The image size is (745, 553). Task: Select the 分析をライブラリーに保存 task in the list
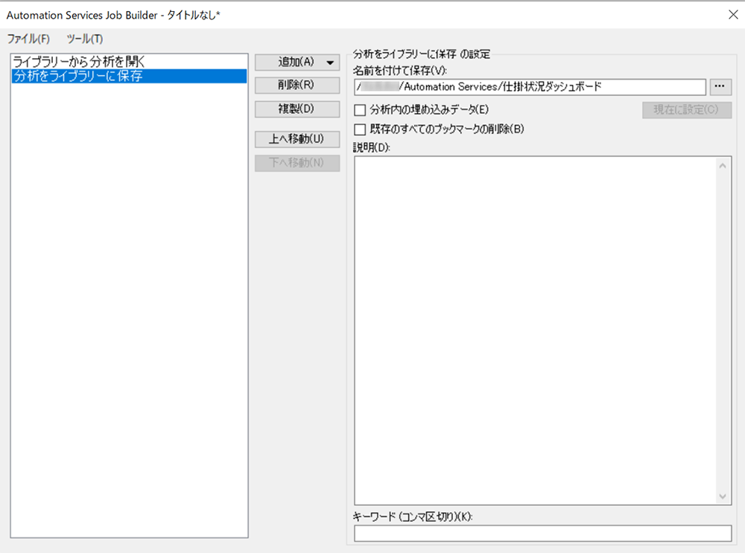click(129, 76)
